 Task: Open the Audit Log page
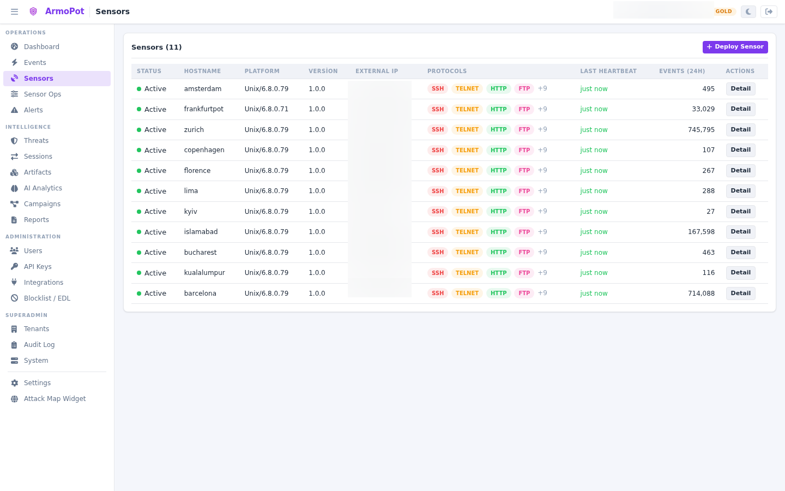coord(57,345)
